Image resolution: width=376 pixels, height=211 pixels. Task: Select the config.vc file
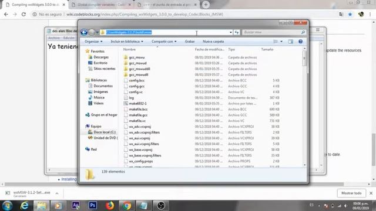(x=136, y=92)
